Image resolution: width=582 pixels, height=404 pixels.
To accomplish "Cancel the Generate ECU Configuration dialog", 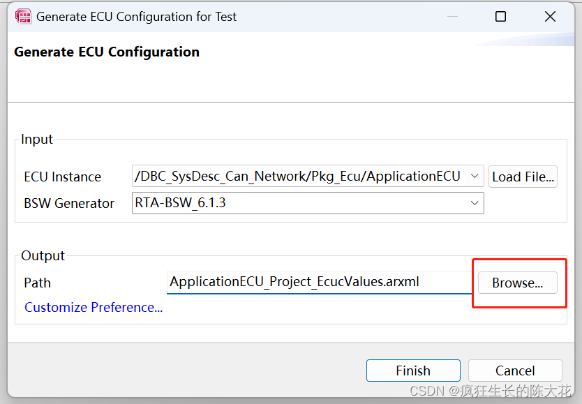I will pyautogui.click(x=515, y=371).
